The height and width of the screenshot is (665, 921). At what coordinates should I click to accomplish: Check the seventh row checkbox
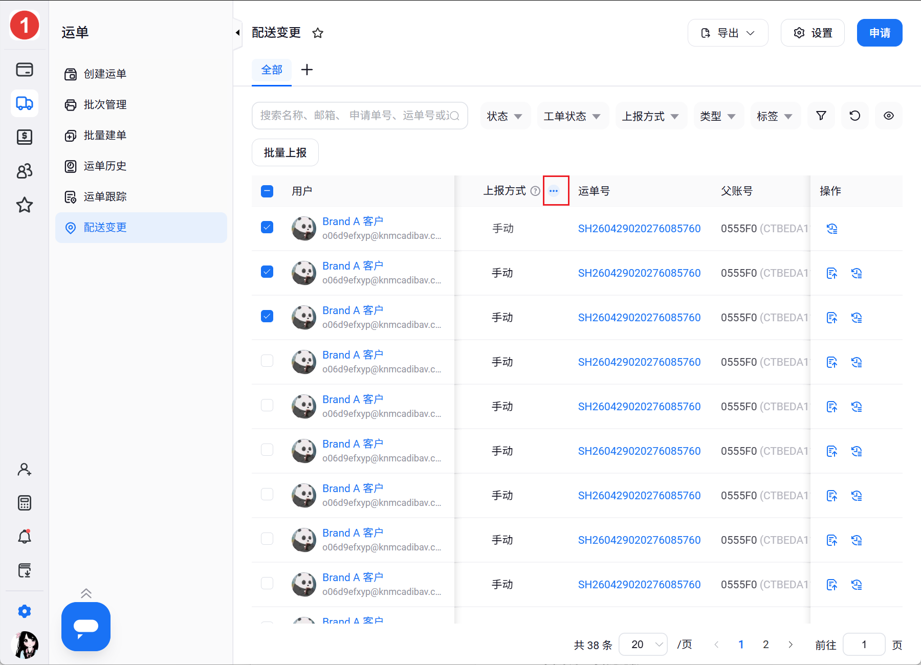pyautogui.click(x=267, y=494)
